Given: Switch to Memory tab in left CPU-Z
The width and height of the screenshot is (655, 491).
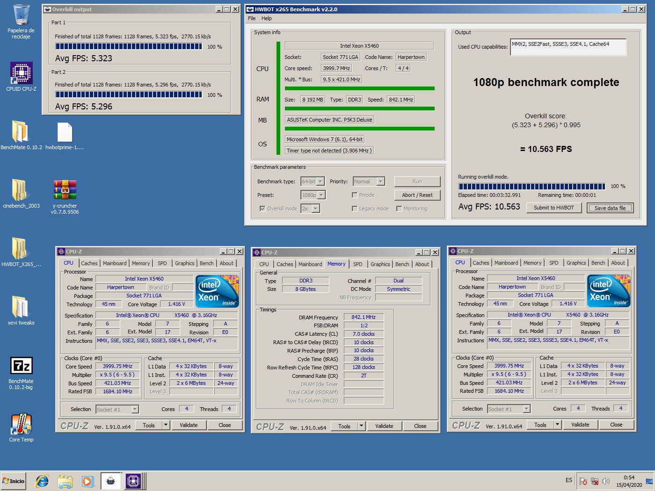Looking at the screenshot, I should click(141, 263).
